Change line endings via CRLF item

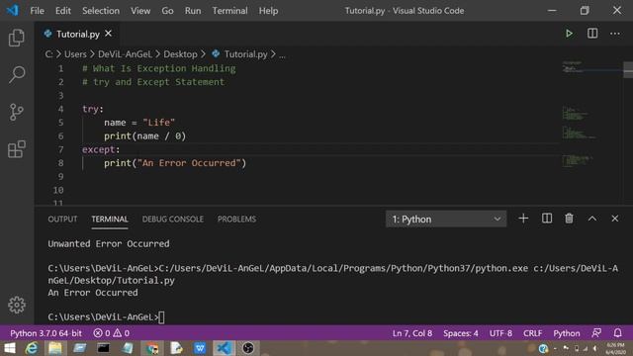coord(532,333)
